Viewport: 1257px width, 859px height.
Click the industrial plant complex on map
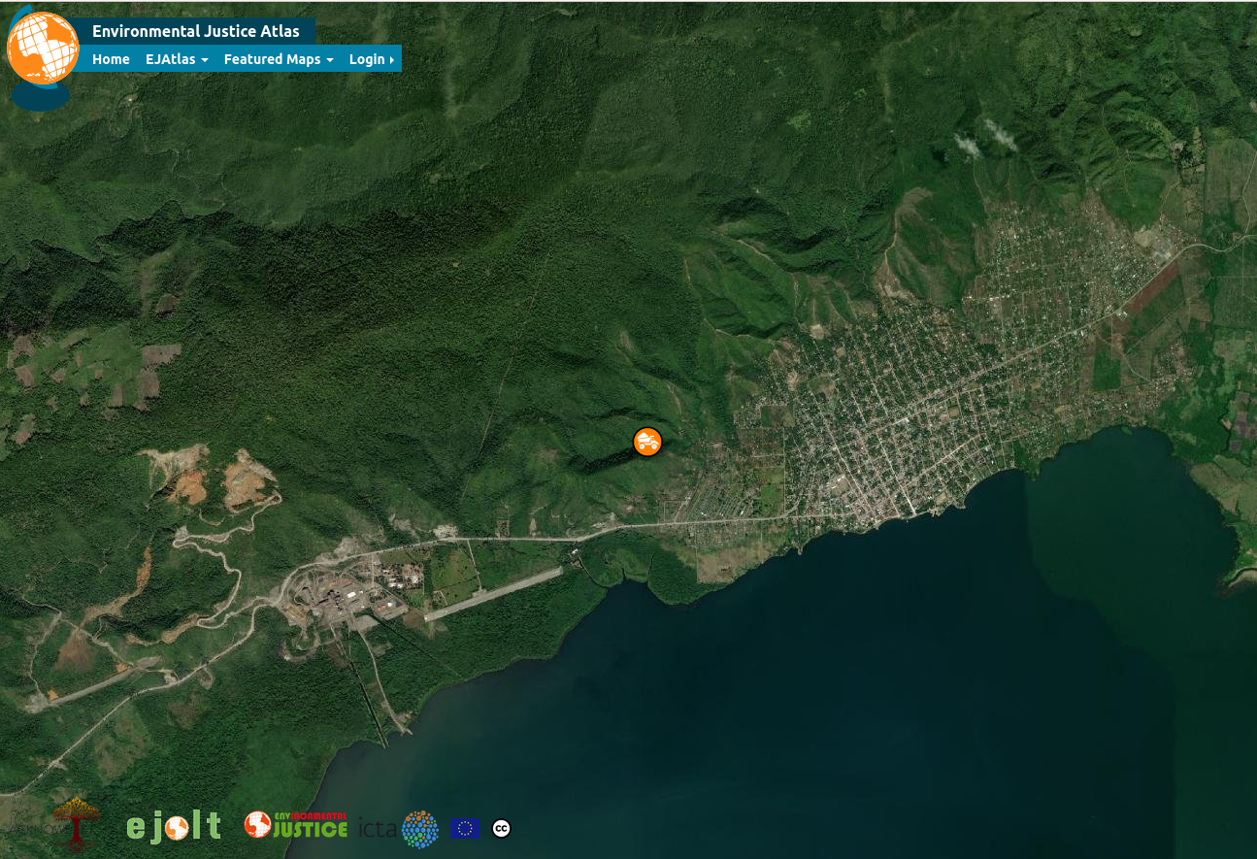click(x=340, y=592)
